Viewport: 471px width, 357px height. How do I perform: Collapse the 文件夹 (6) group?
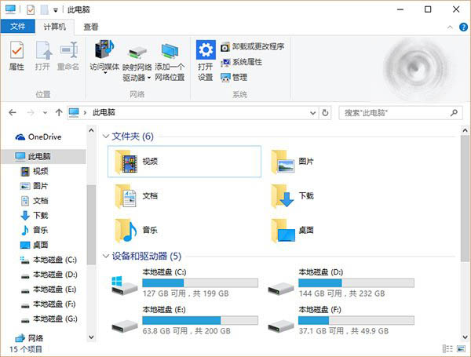tap(105, 137)
